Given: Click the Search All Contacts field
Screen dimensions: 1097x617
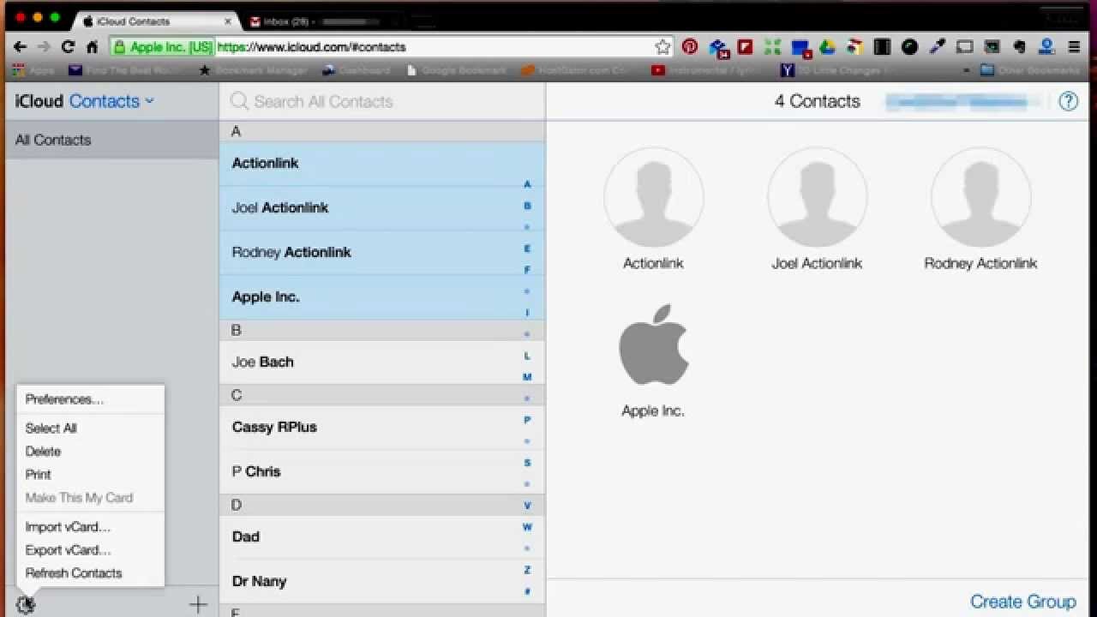Looking at the screenshot, I should pyautogui.click(x=382, y=102).
